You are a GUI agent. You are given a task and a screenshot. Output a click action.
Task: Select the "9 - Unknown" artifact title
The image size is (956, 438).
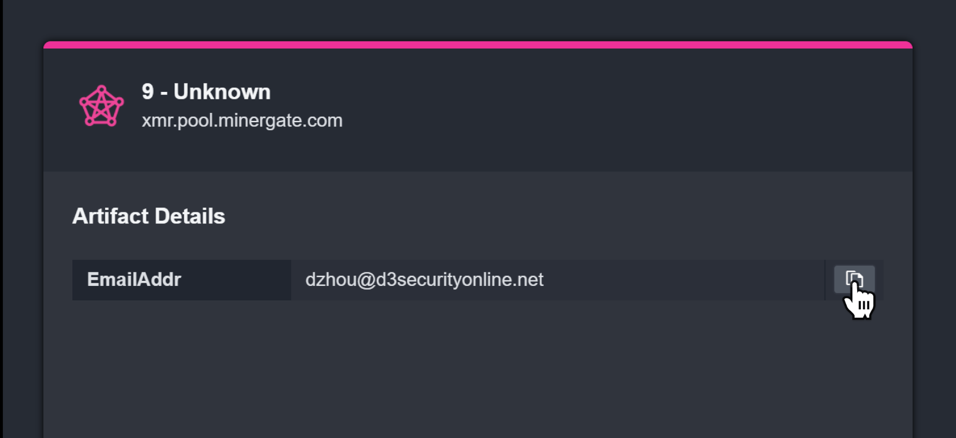206,91
